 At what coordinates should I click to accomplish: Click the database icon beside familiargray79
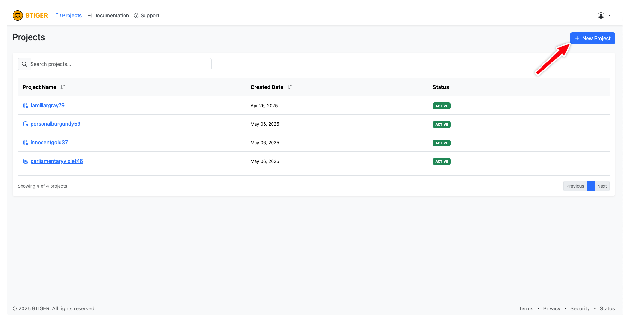click(26, 106)
